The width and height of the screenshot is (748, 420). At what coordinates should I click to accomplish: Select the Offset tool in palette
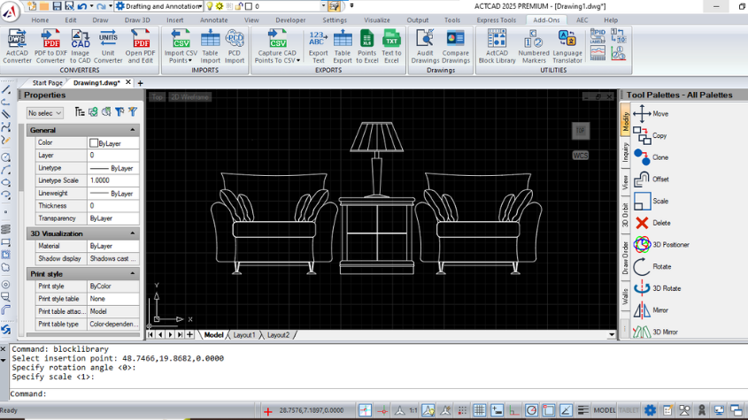(652, 179)
